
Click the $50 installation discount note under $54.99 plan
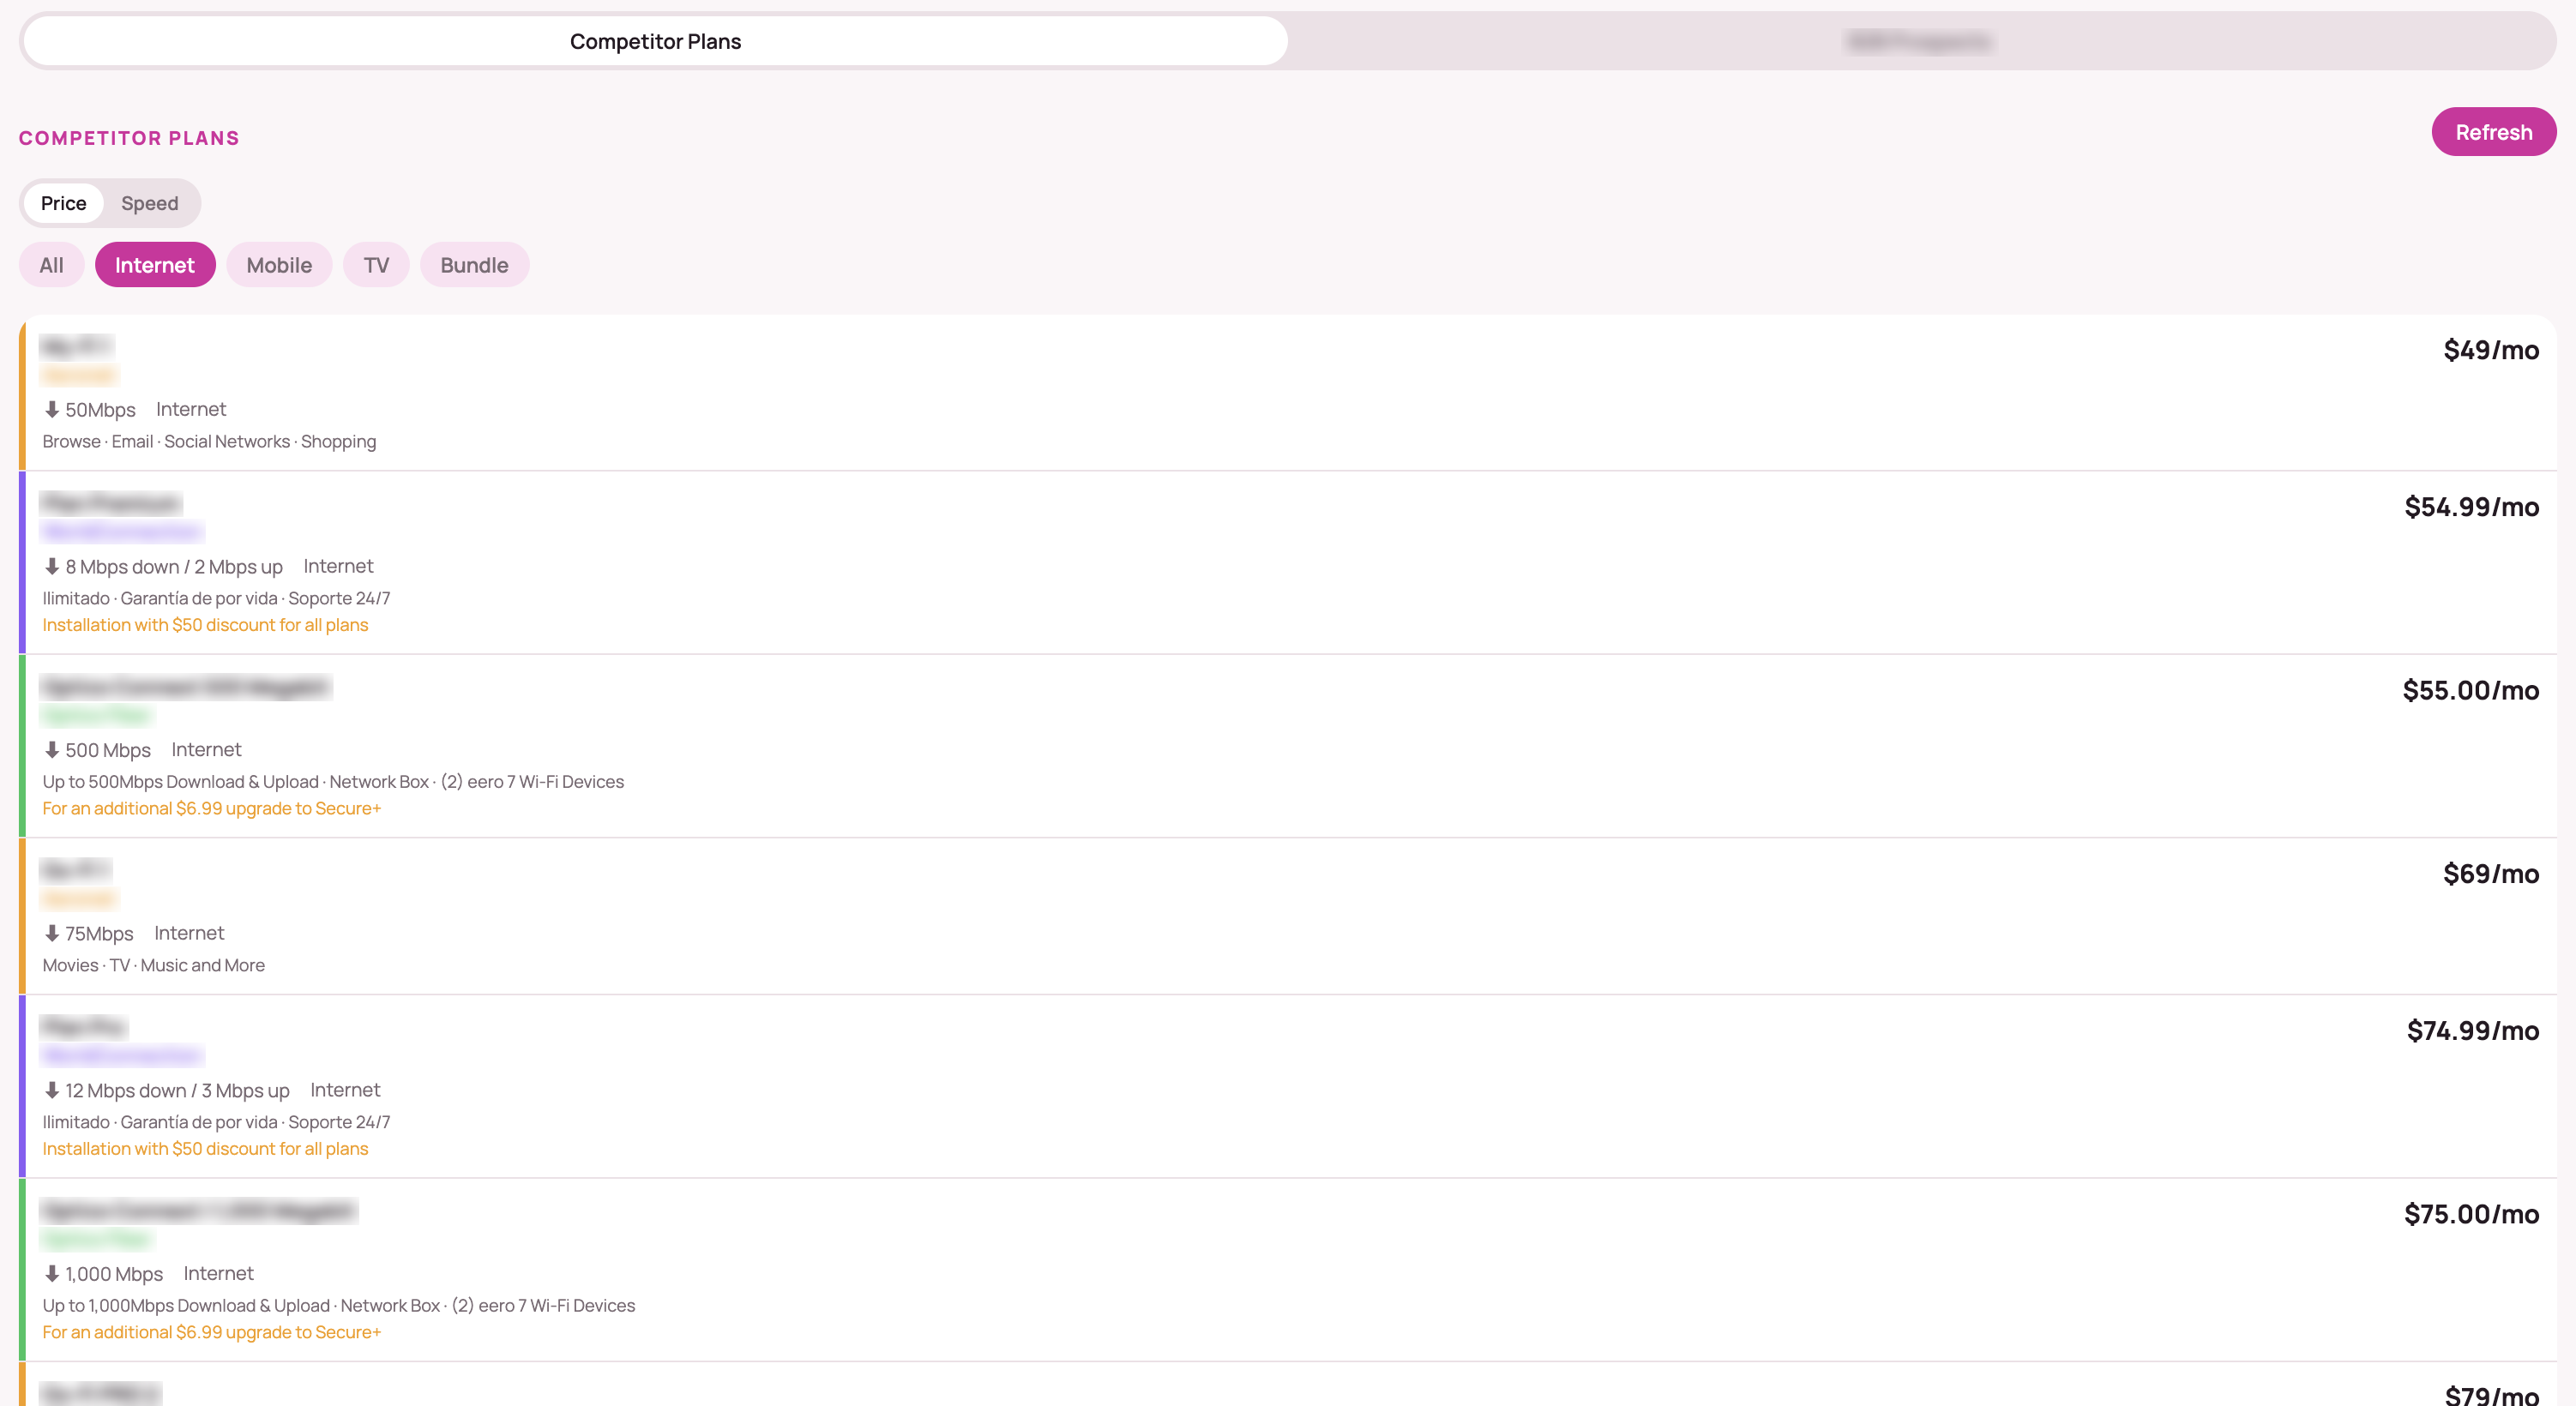click(x=205, y=625)
